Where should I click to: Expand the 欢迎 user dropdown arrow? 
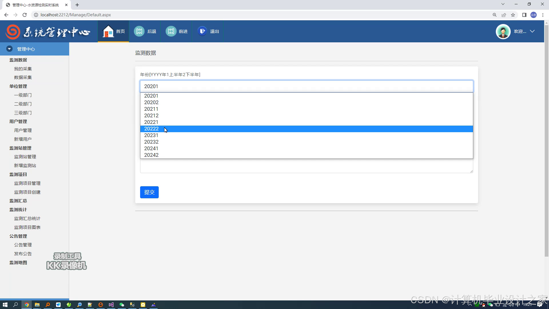point(532,31)
